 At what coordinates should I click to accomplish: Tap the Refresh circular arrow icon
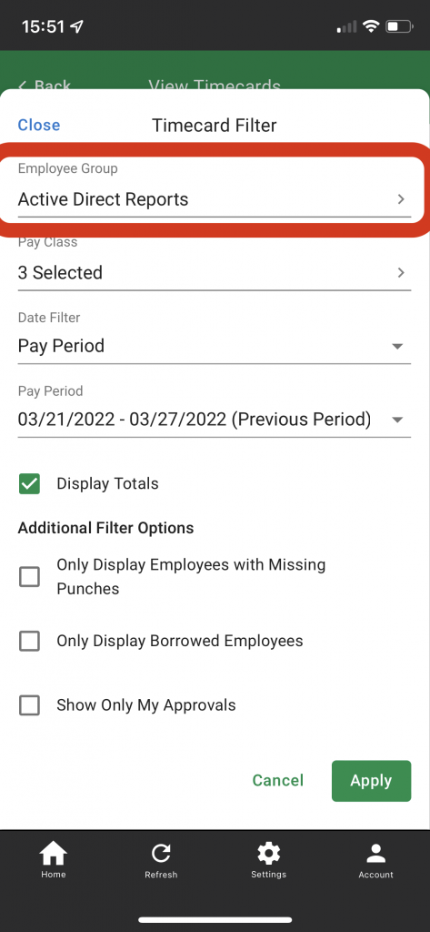[161, 854]
